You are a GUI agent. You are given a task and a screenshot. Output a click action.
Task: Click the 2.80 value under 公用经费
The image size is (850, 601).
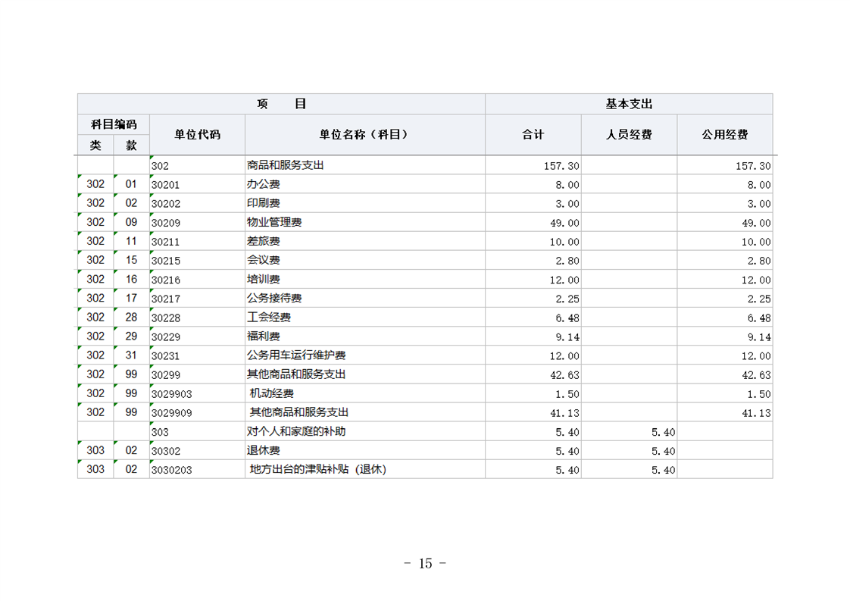[759, 261]
